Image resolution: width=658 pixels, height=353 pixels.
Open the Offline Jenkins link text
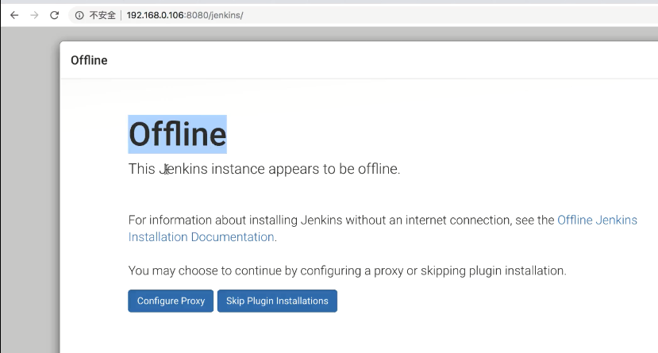click(597, 220)
